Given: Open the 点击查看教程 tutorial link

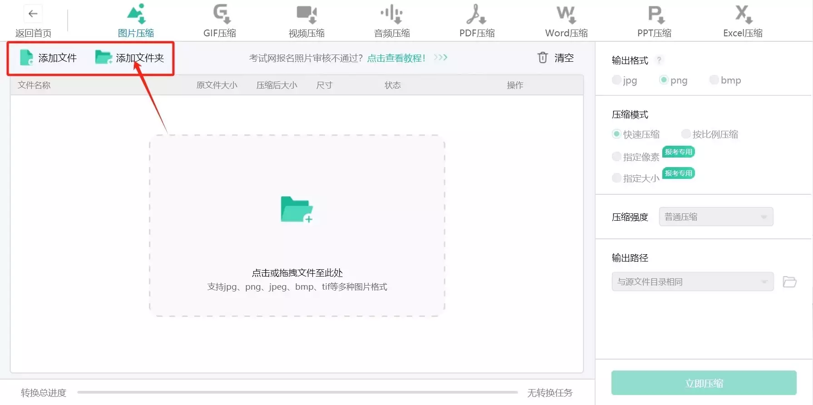Looking at the screenshot, I should click(x=396, y=58).
